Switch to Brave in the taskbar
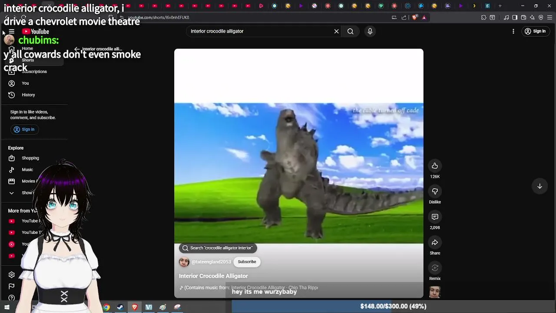This screenshot has width=556, height=313. coord(135,307)
